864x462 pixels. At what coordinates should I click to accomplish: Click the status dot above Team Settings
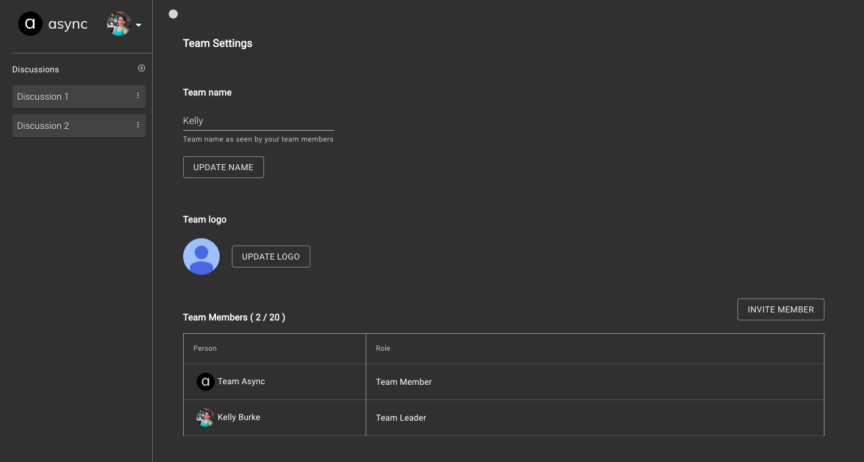[x=173, y=13]
